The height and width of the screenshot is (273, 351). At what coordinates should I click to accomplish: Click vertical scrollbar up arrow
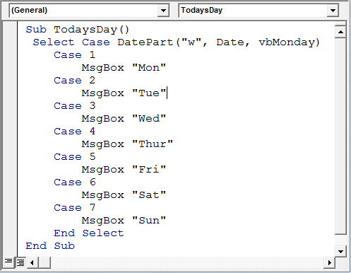pos(340,32)
